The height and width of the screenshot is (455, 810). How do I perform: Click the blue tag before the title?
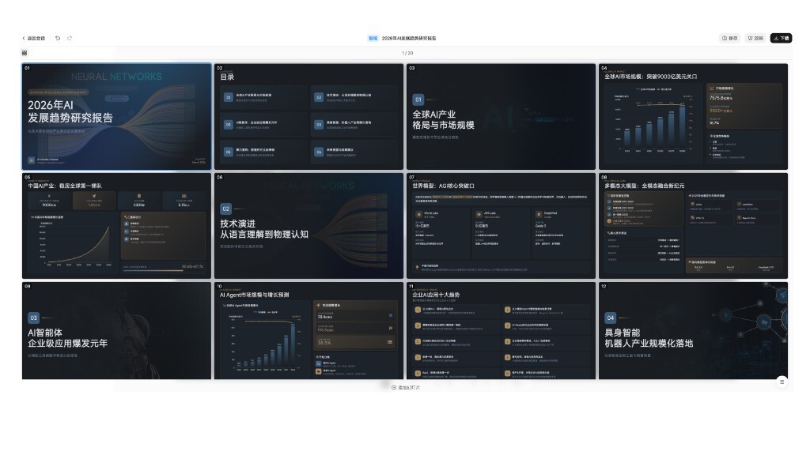[x=373, y=38]
